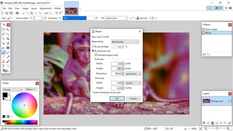
Task: Select the Magic Wand tool
Action: (3, 43)
